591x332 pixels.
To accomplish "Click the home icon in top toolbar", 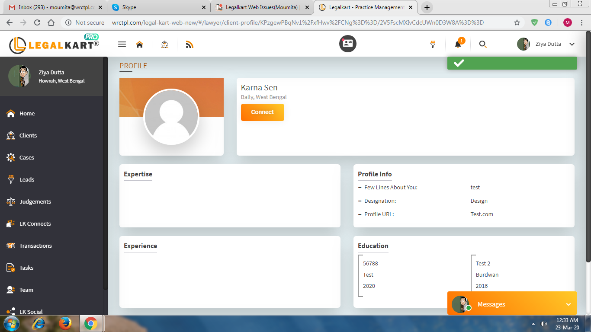I will click(139, 44).
